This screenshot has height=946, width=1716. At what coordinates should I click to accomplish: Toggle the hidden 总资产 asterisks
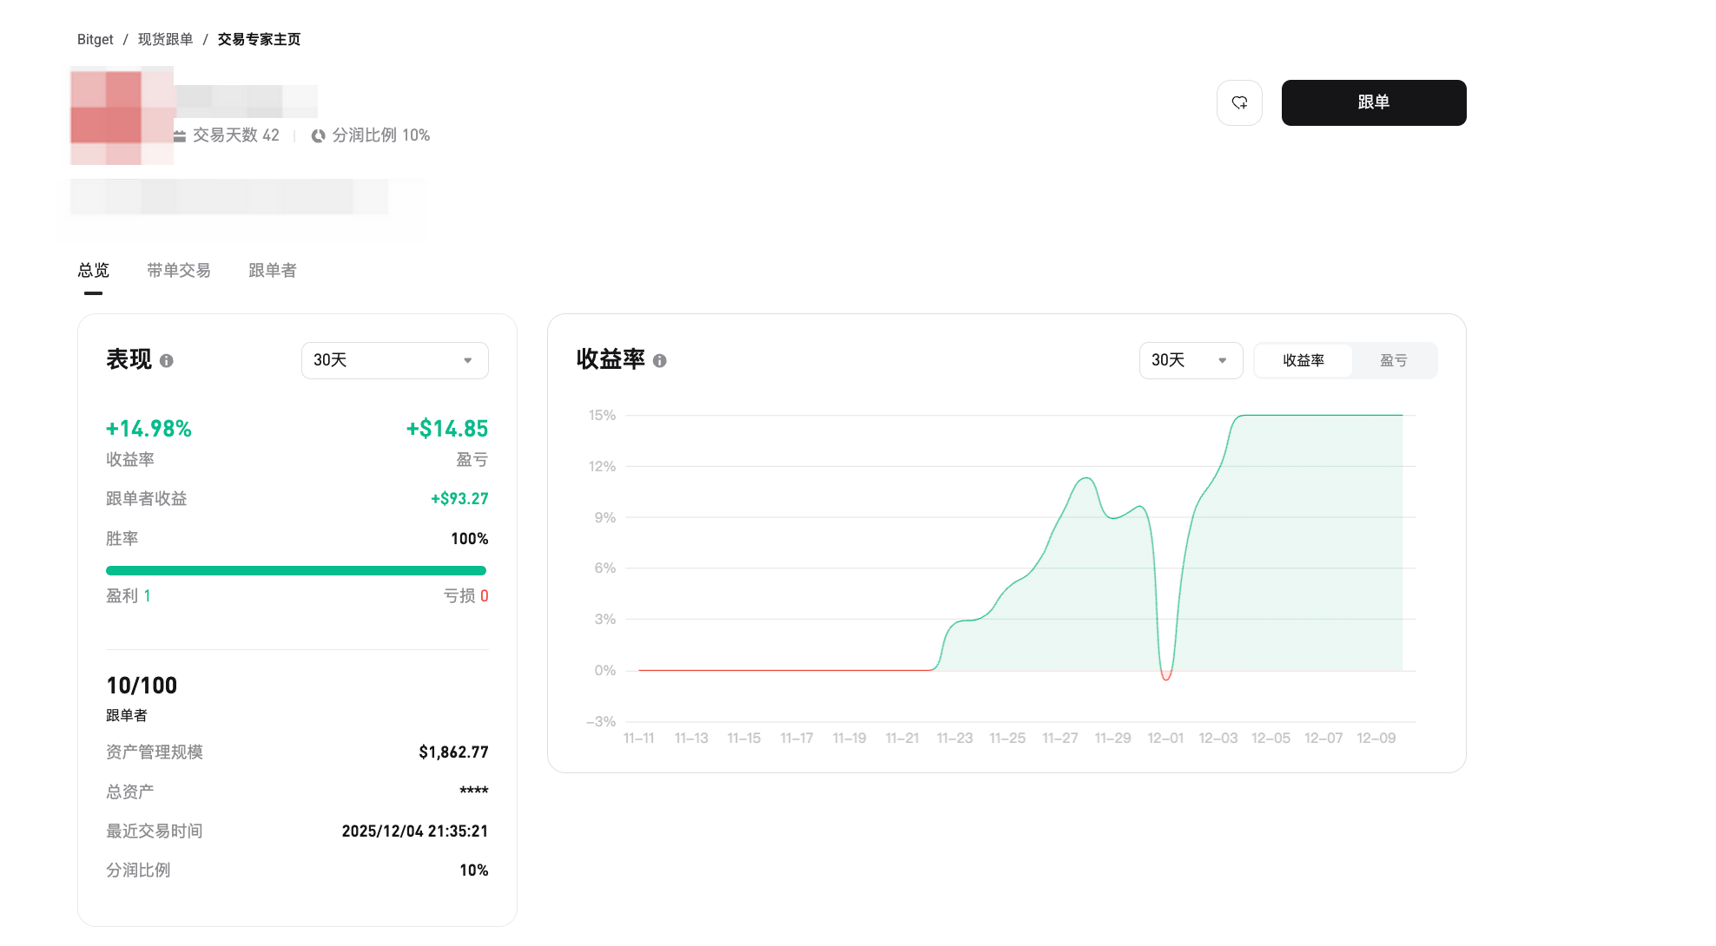tap(473, 791)
